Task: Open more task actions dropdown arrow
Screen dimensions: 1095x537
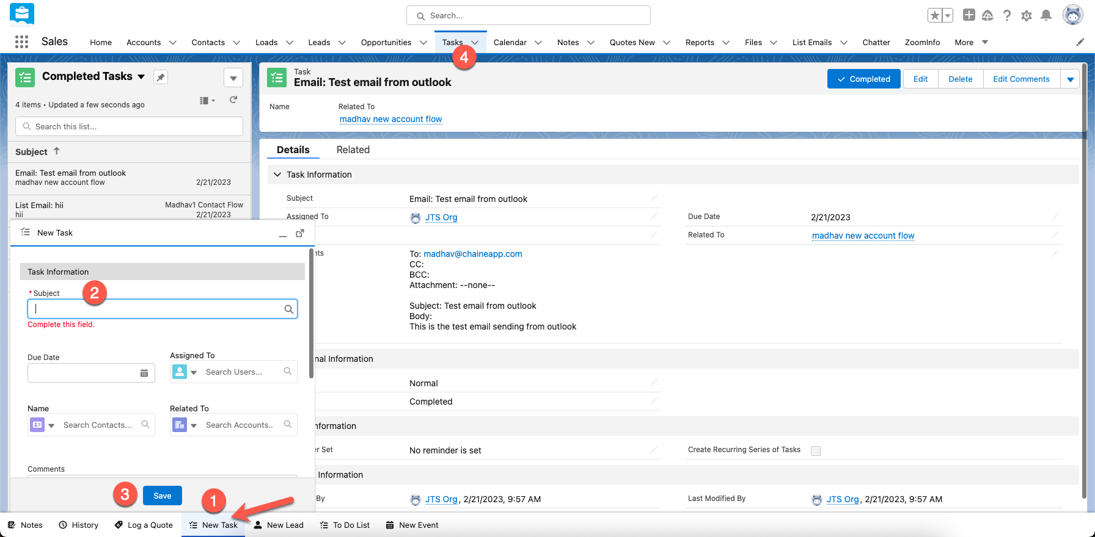Action: 1070,79
